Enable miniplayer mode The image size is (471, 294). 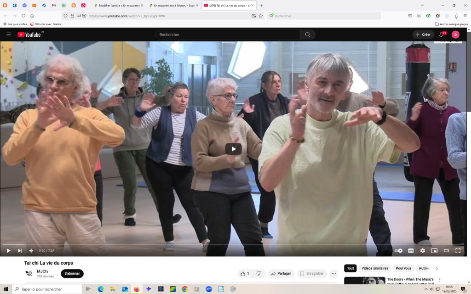pyautogui.click(x=434, y=250)
